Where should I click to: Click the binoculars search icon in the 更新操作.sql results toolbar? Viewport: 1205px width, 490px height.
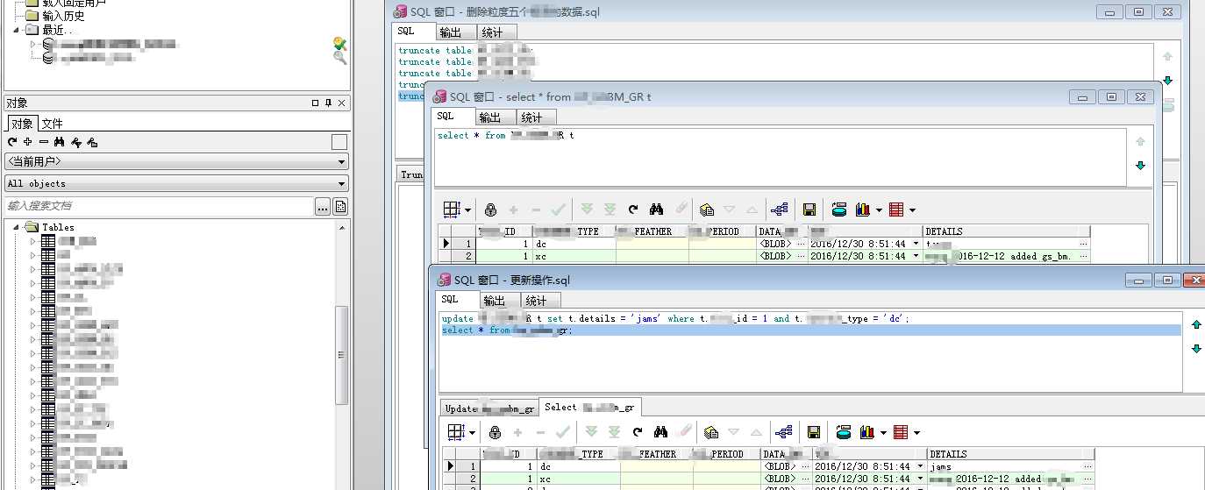tap(661, 432)
